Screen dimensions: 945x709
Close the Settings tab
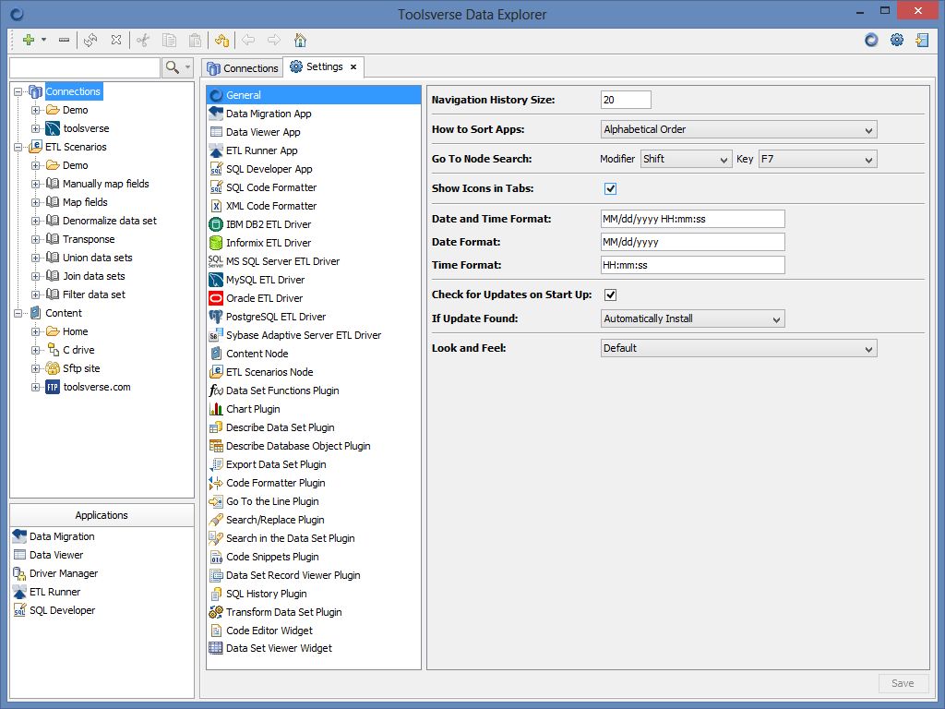(353, 66)
